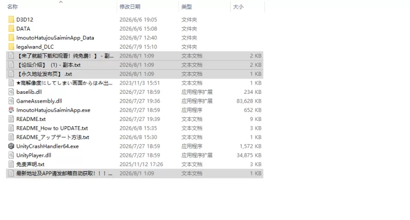Screen dimensions: 410x220
Task: Sort by the 名称 column header
Action: [x=12, y=7]
